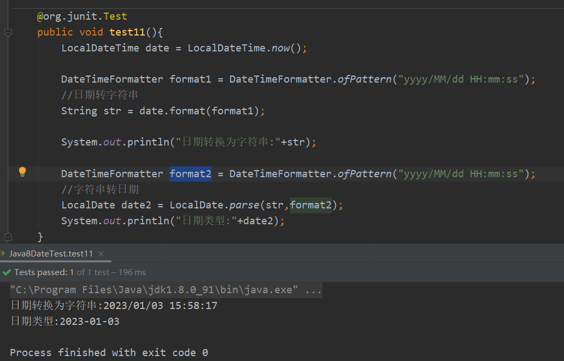Select the Java8DateTest.test11 run tab
The width and height of the screenshot is (564, 361).
[x=51, y=254]
